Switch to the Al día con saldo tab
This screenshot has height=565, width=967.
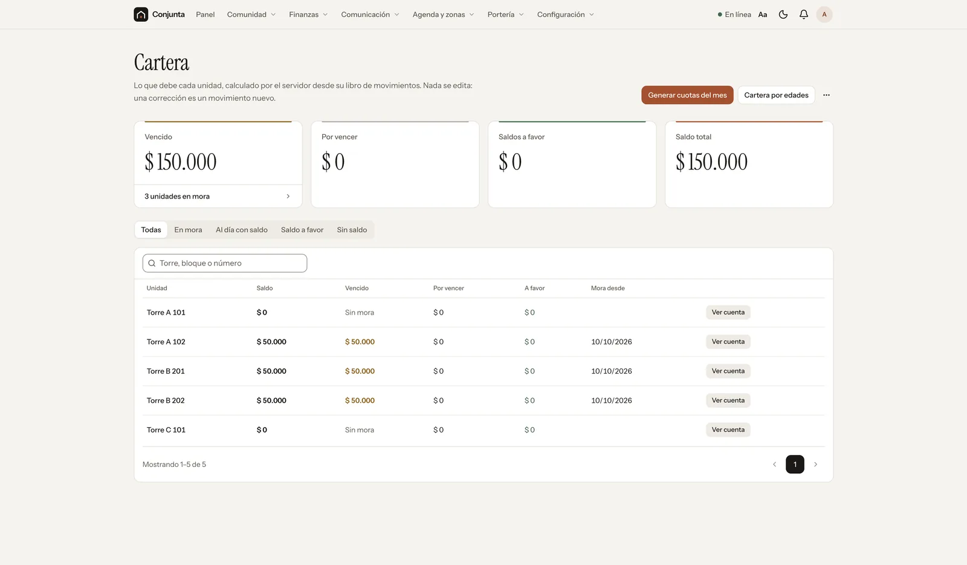pos(242,230)
